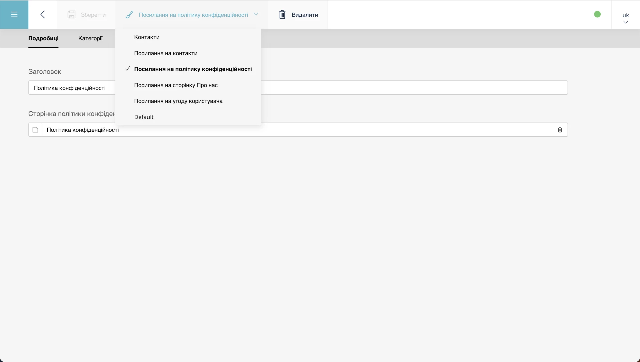Choose Контакти from template list
Image resolution: width=640 pixels, height=362 pixels.
click(x=147, y=37)
